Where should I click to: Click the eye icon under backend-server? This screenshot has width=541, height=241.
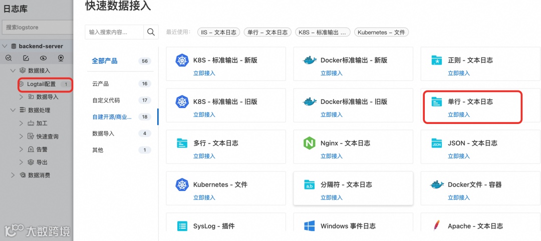pyautogui.click(x=43, y=58)
